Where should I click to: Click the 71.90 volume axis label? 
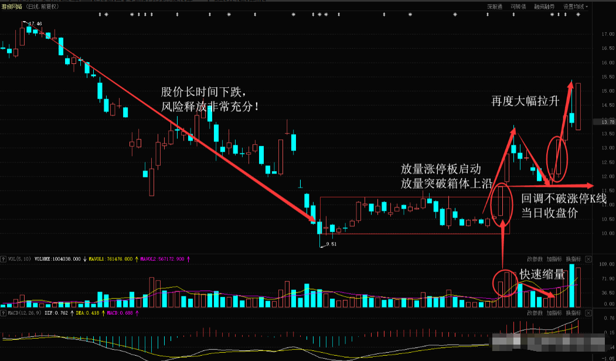(x=608, y=279)
